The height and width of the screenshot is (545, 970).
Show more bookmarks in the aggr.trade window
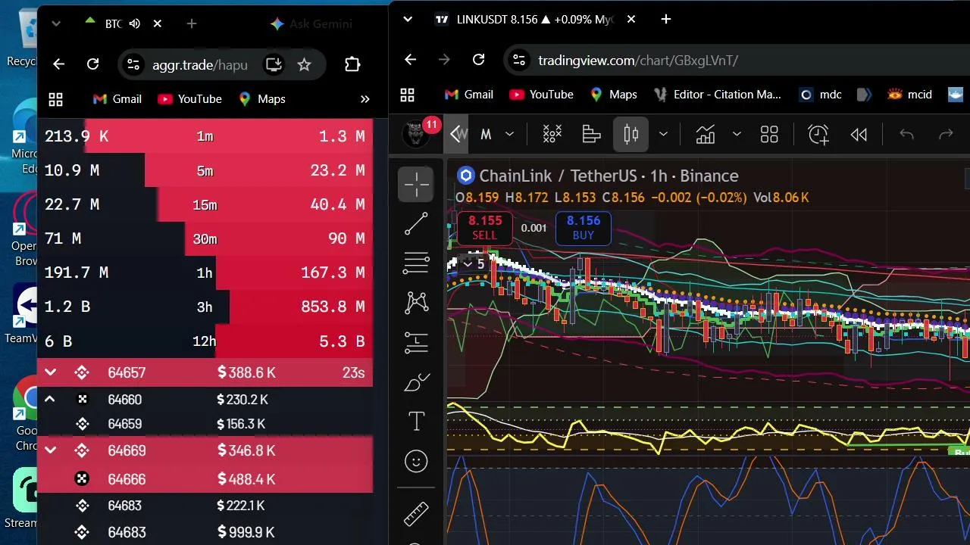click(x=365, y=99)
